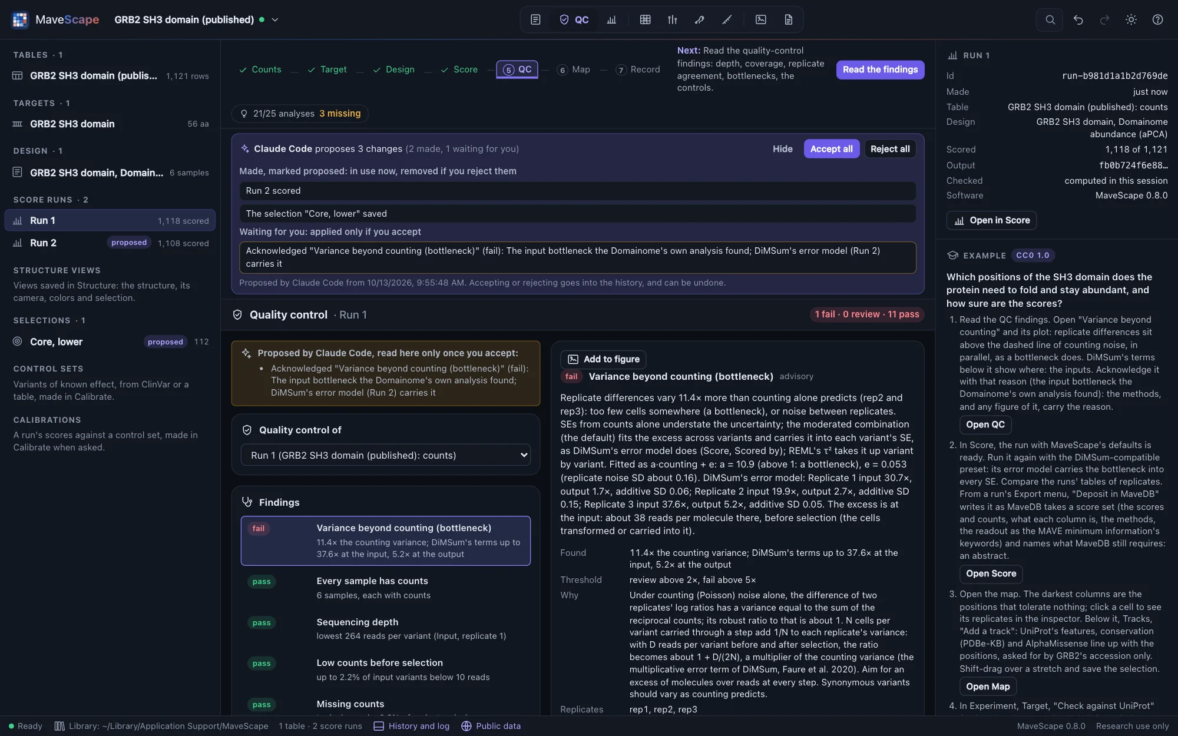Select the Low counts before selection finding

[385, 669]
